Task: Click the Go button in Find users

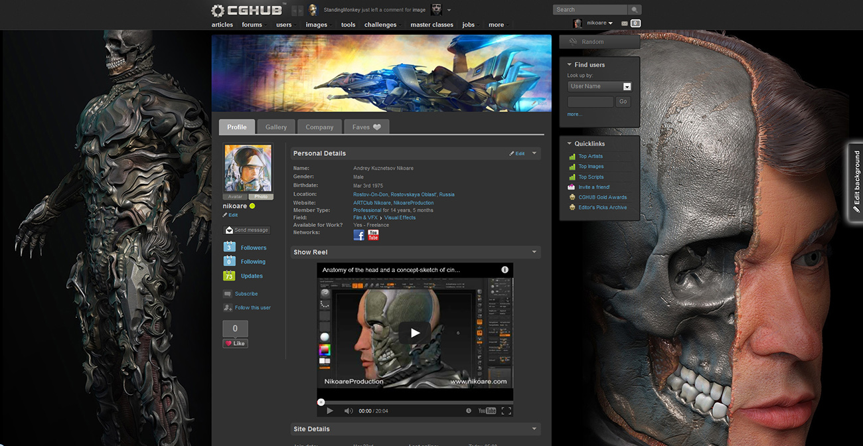Action: click(623, 102)
